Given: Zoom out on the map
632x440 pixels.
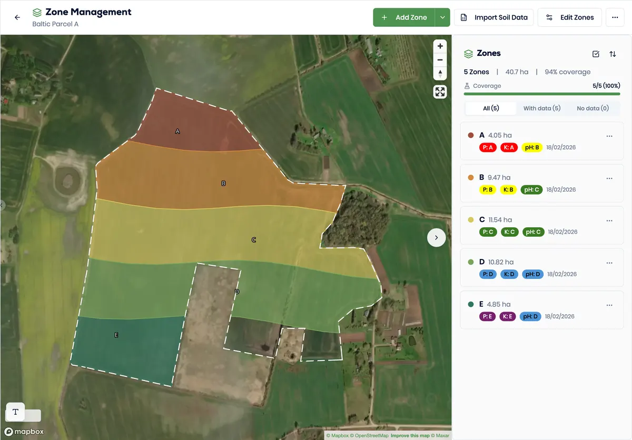Looking at the screenshot, I should point(440,59).
